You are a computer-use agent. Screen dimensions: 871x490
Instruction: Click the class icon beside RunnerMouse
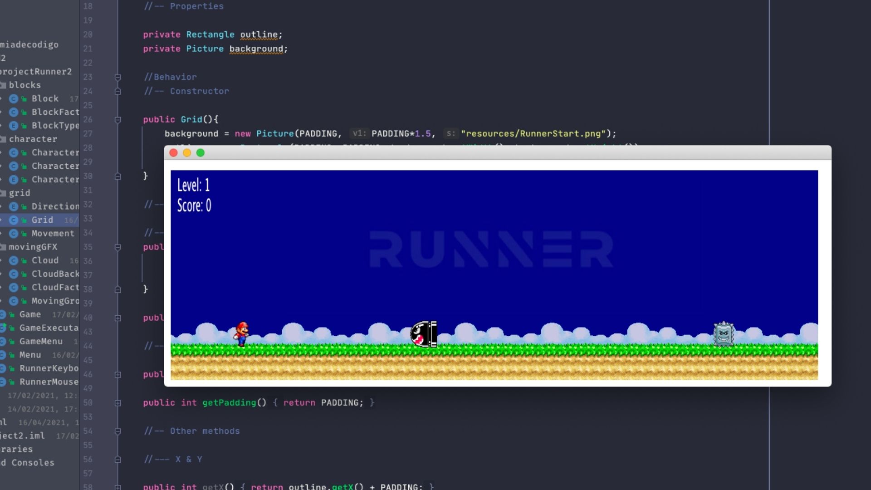(x=3, y=382)
